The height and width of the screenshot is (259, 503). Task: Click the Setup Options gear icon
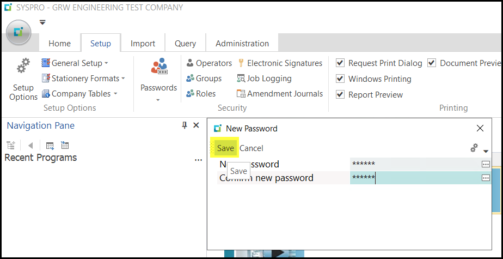pyautogui.click(x=23, y=68)
